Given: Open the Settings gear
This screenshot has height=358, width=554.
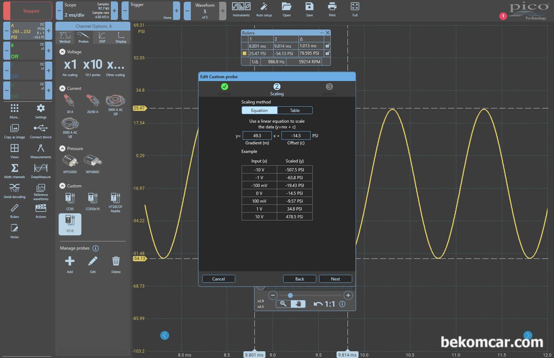Looking at the screenshot, I should 41,111.
